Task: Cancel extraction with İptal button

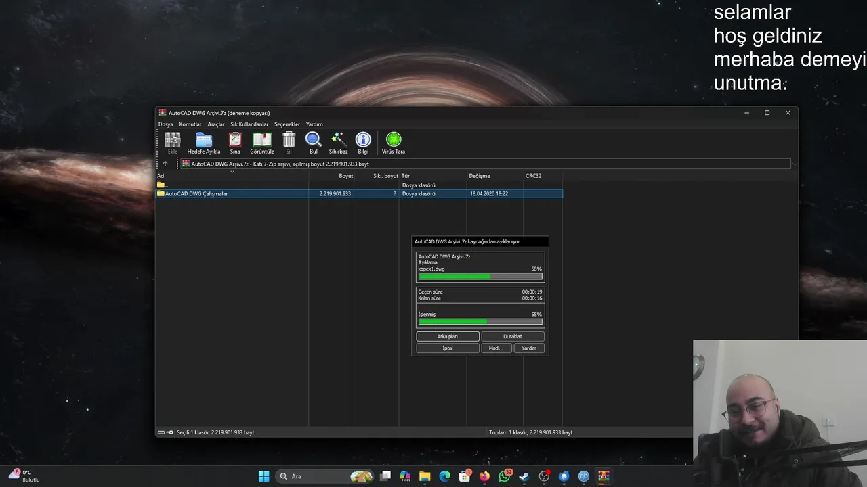Action: (x=448, y=348)
